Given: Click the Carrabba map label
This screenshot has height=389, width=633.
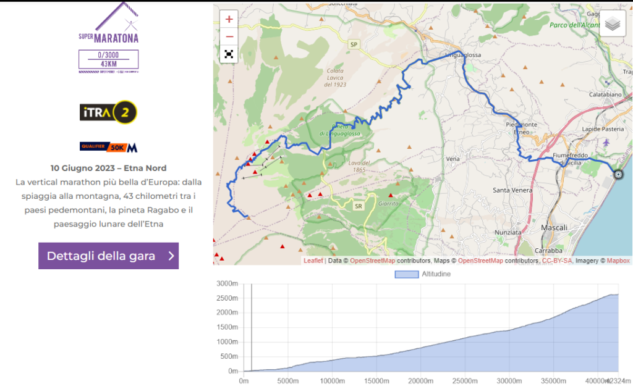Looking at the screenshot, I should coord(548,251).
